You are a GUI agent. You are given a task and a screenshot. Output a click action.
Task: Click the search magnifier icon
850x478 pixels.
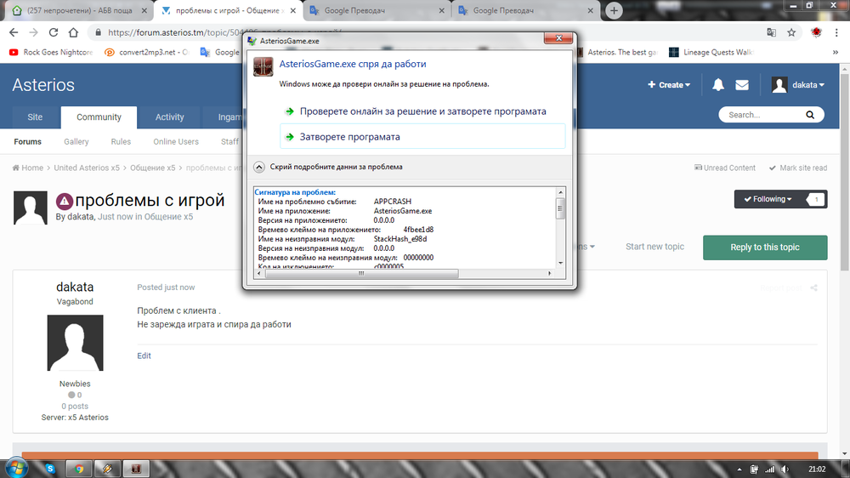click(811, 115)
